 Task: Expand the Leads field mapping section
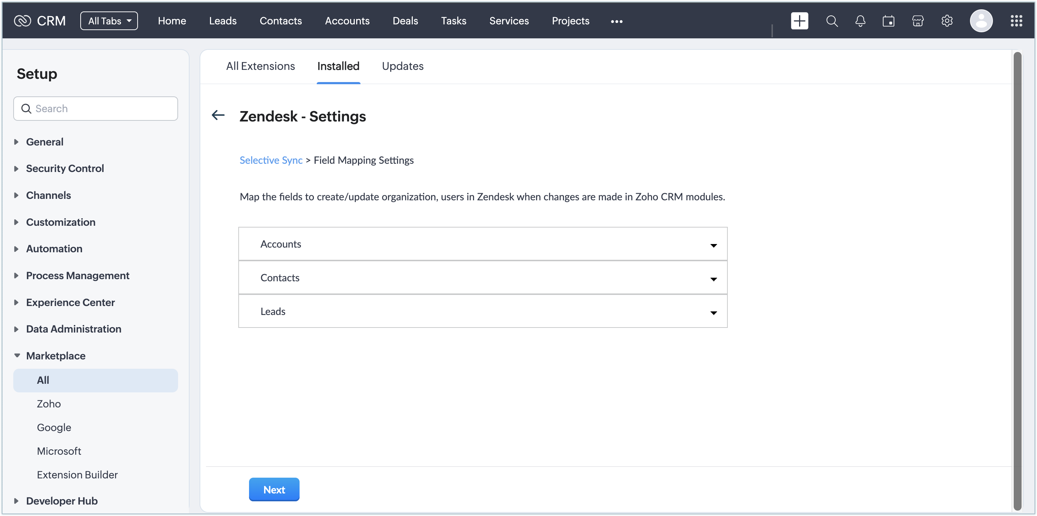[482, 311]
